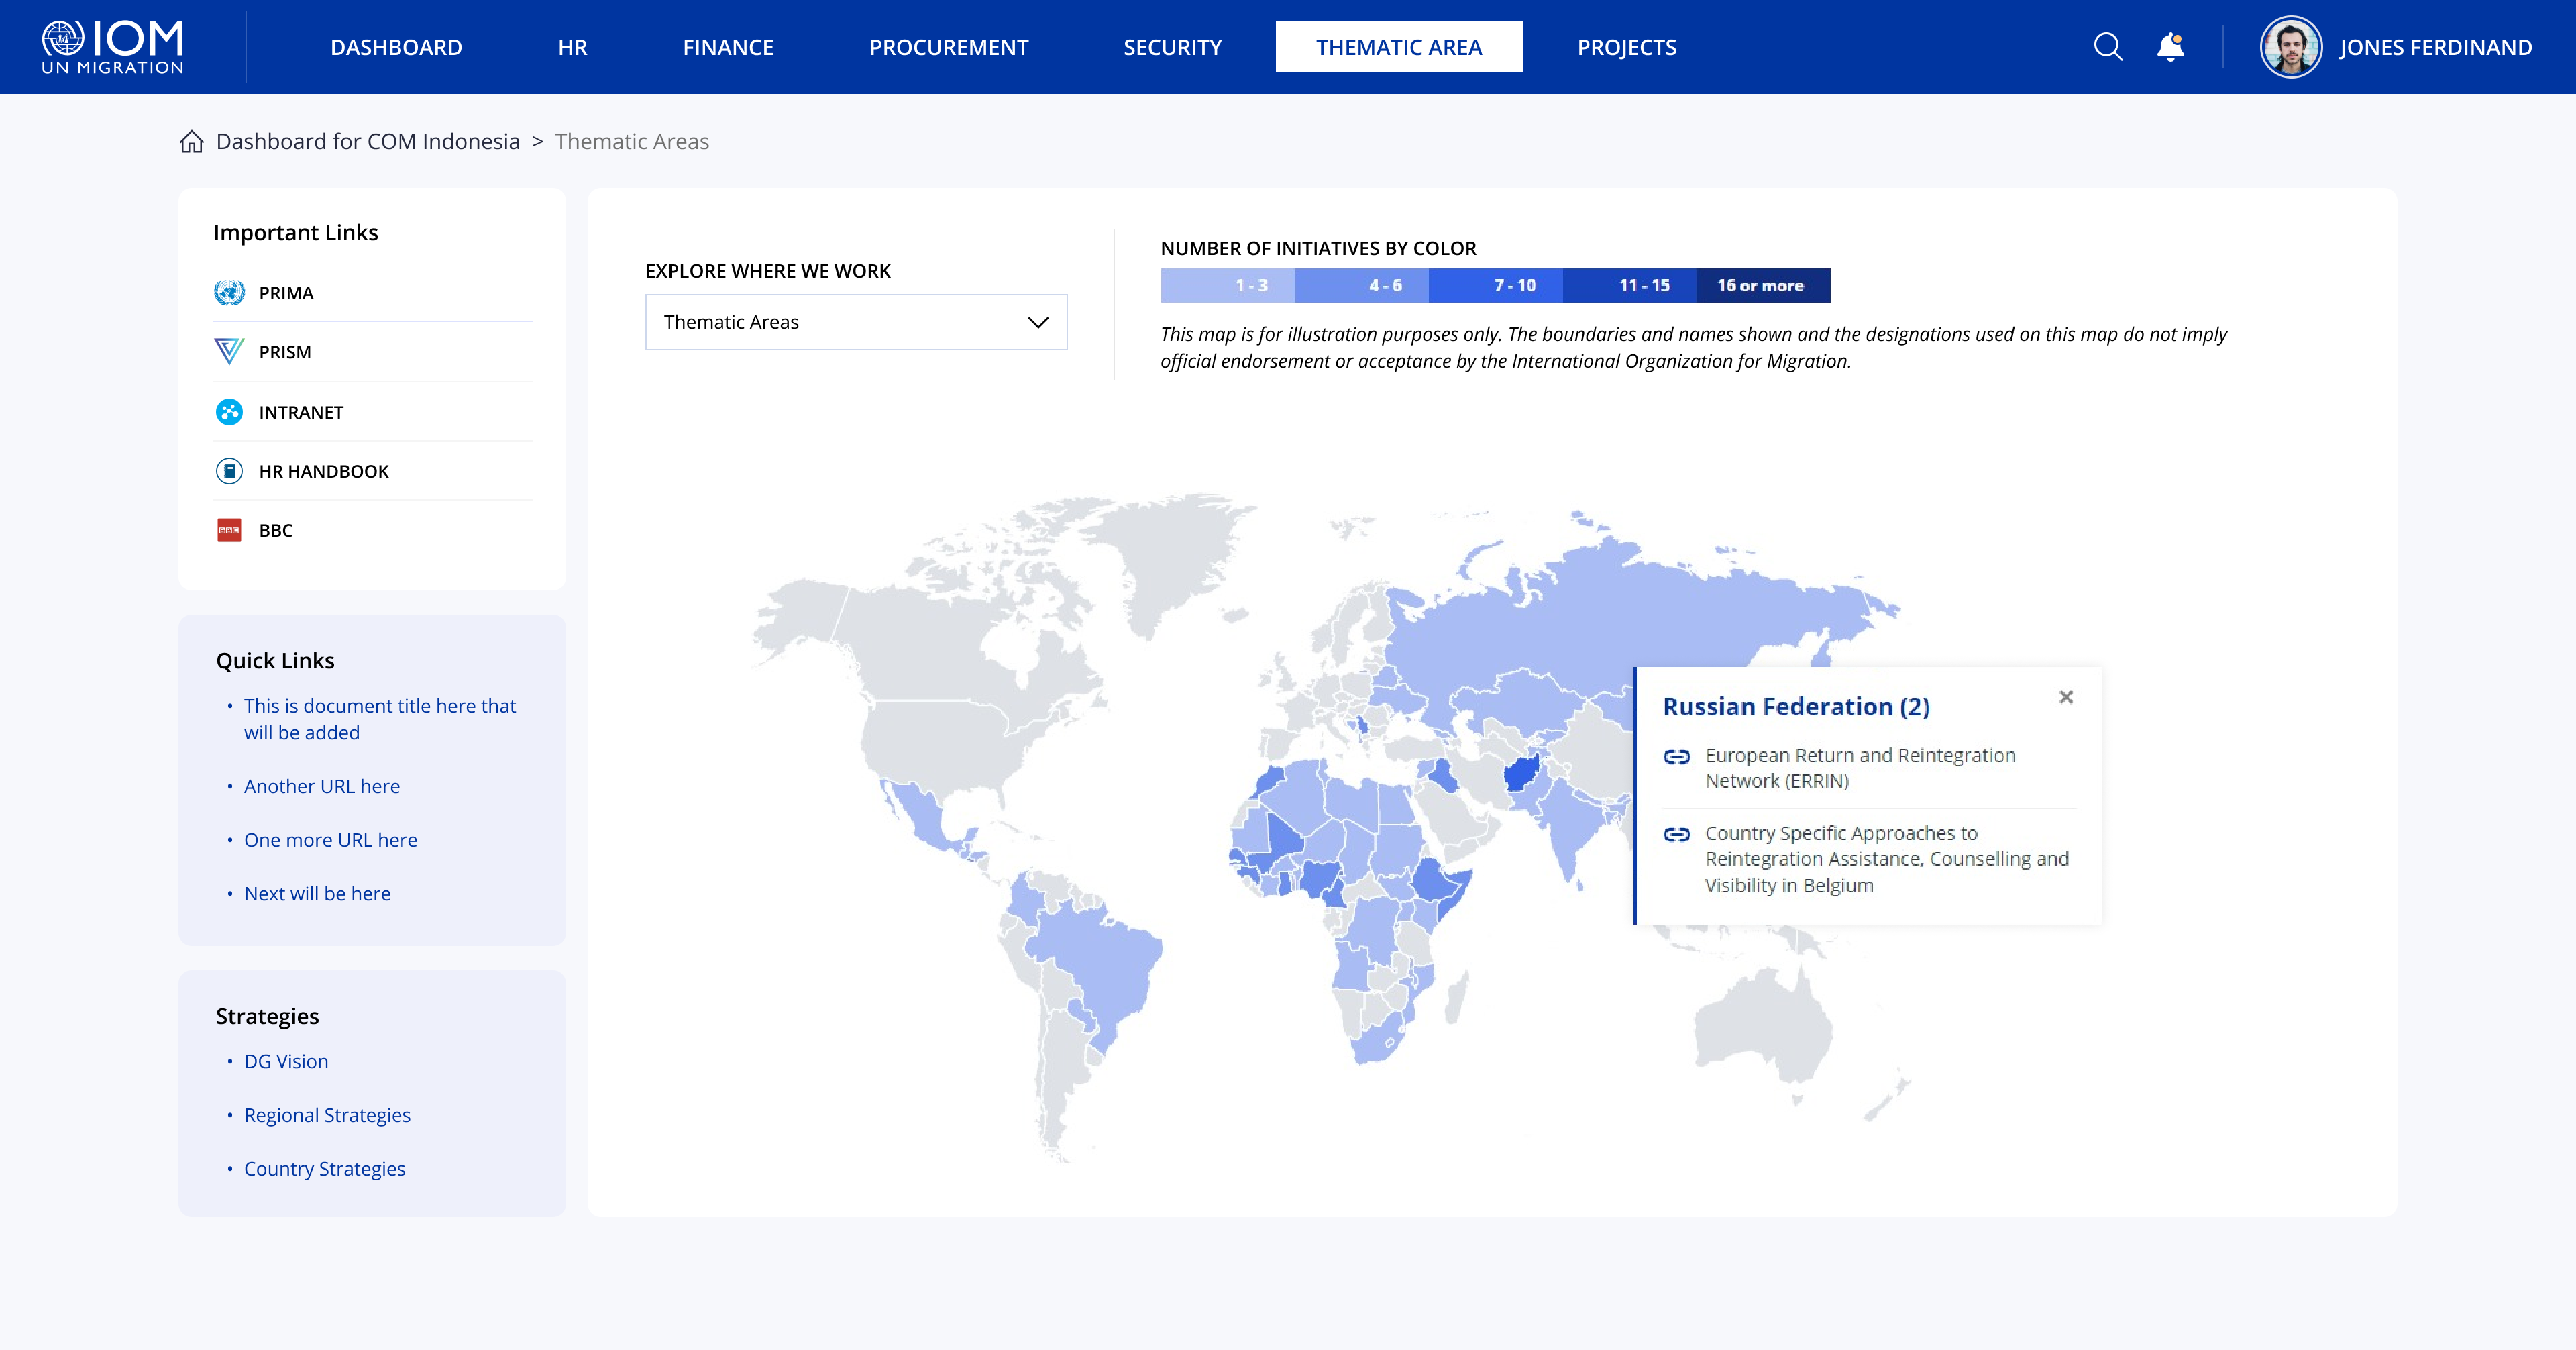Open the Procurement menu item

tap(948, 47)
